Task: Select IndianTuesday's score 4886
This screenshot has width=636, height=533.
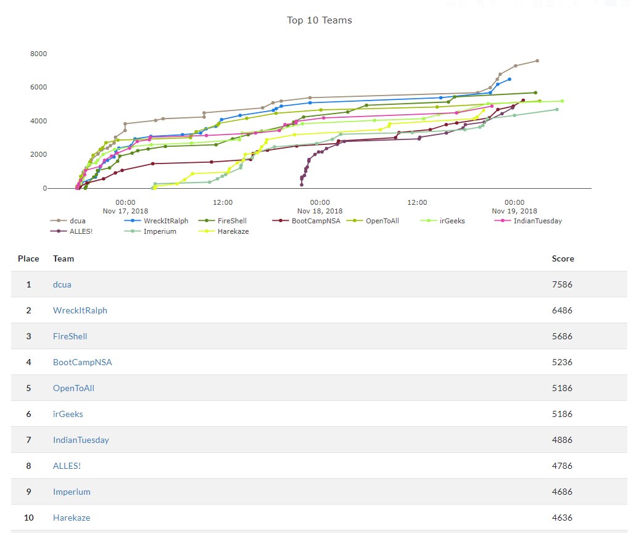Action: (x=562, y=440)
